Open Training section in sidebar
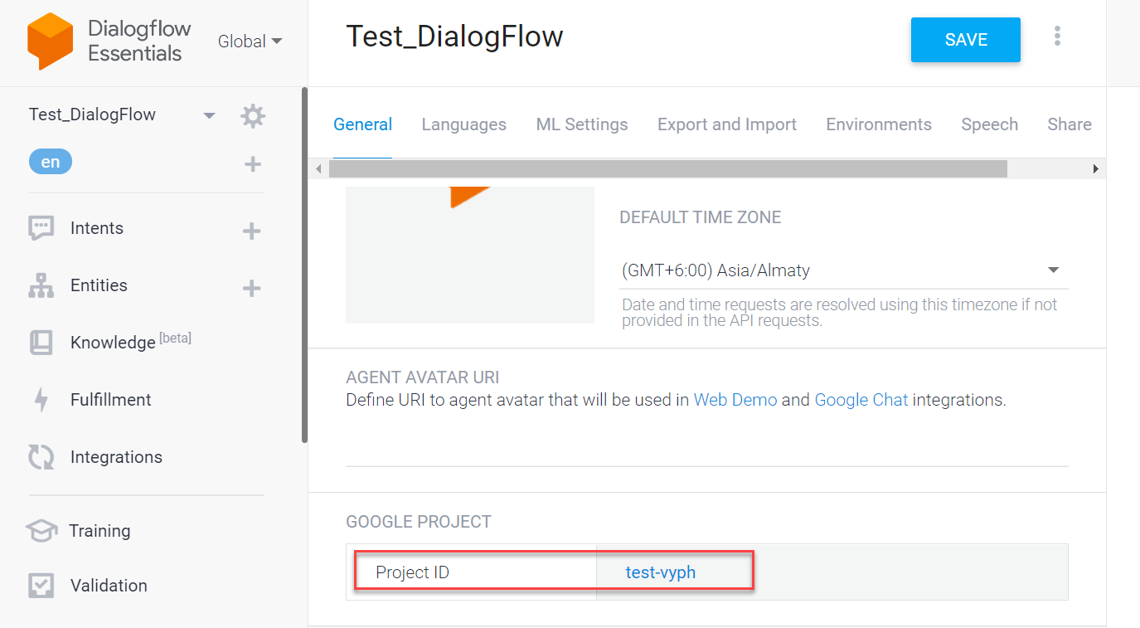The image size is (1140, 628). (99, 531)
